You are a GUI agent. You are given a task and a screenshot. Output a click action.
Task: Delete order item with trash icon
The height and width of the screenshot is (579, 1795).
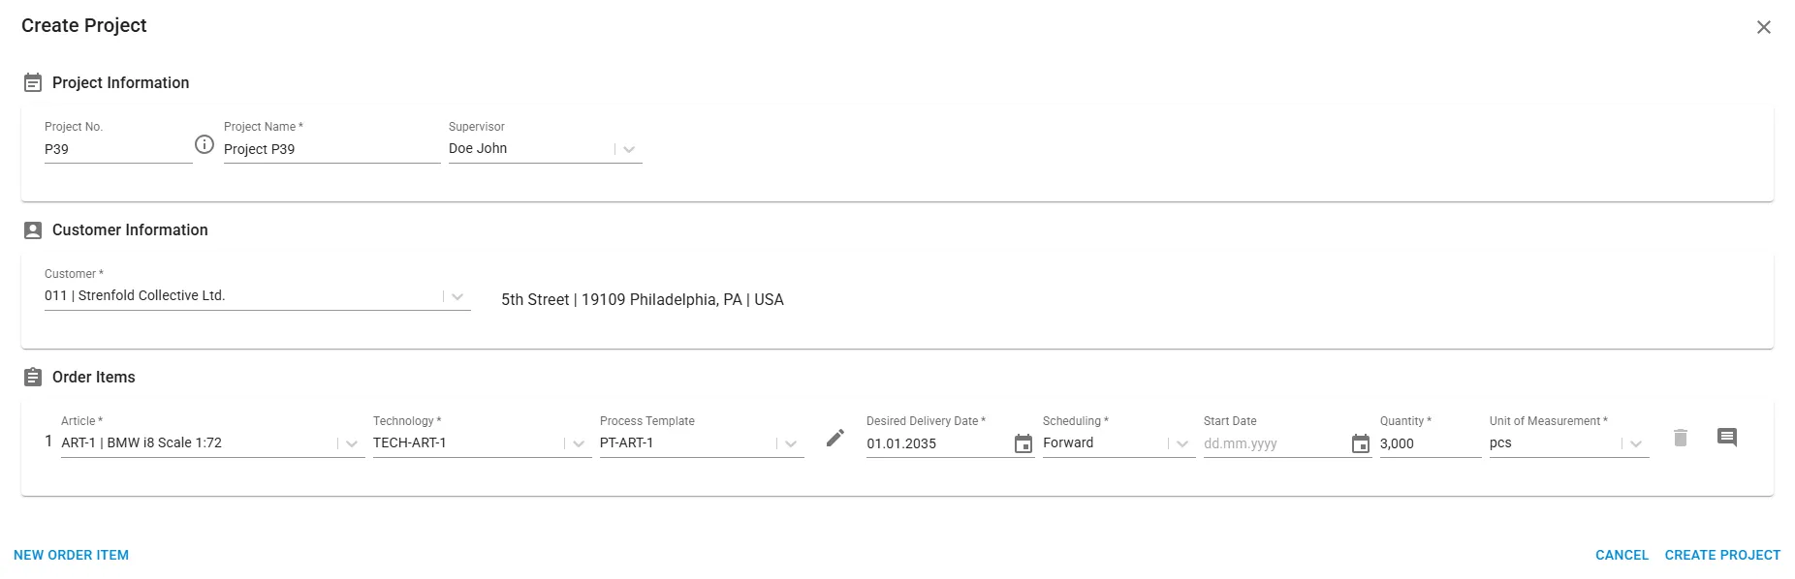(1681, 438)
